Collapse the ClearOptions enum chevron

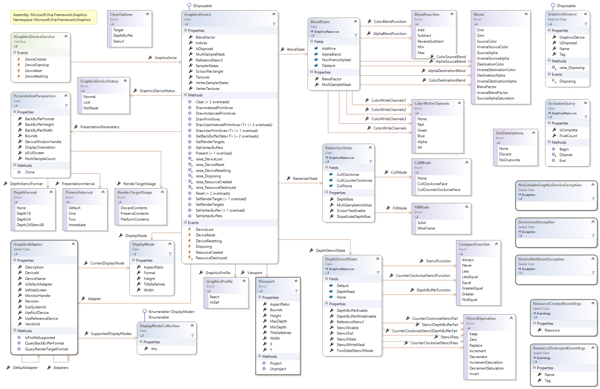pos(148,14)
